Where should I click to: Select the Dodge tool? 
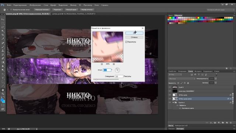click(x=3, y=70)
